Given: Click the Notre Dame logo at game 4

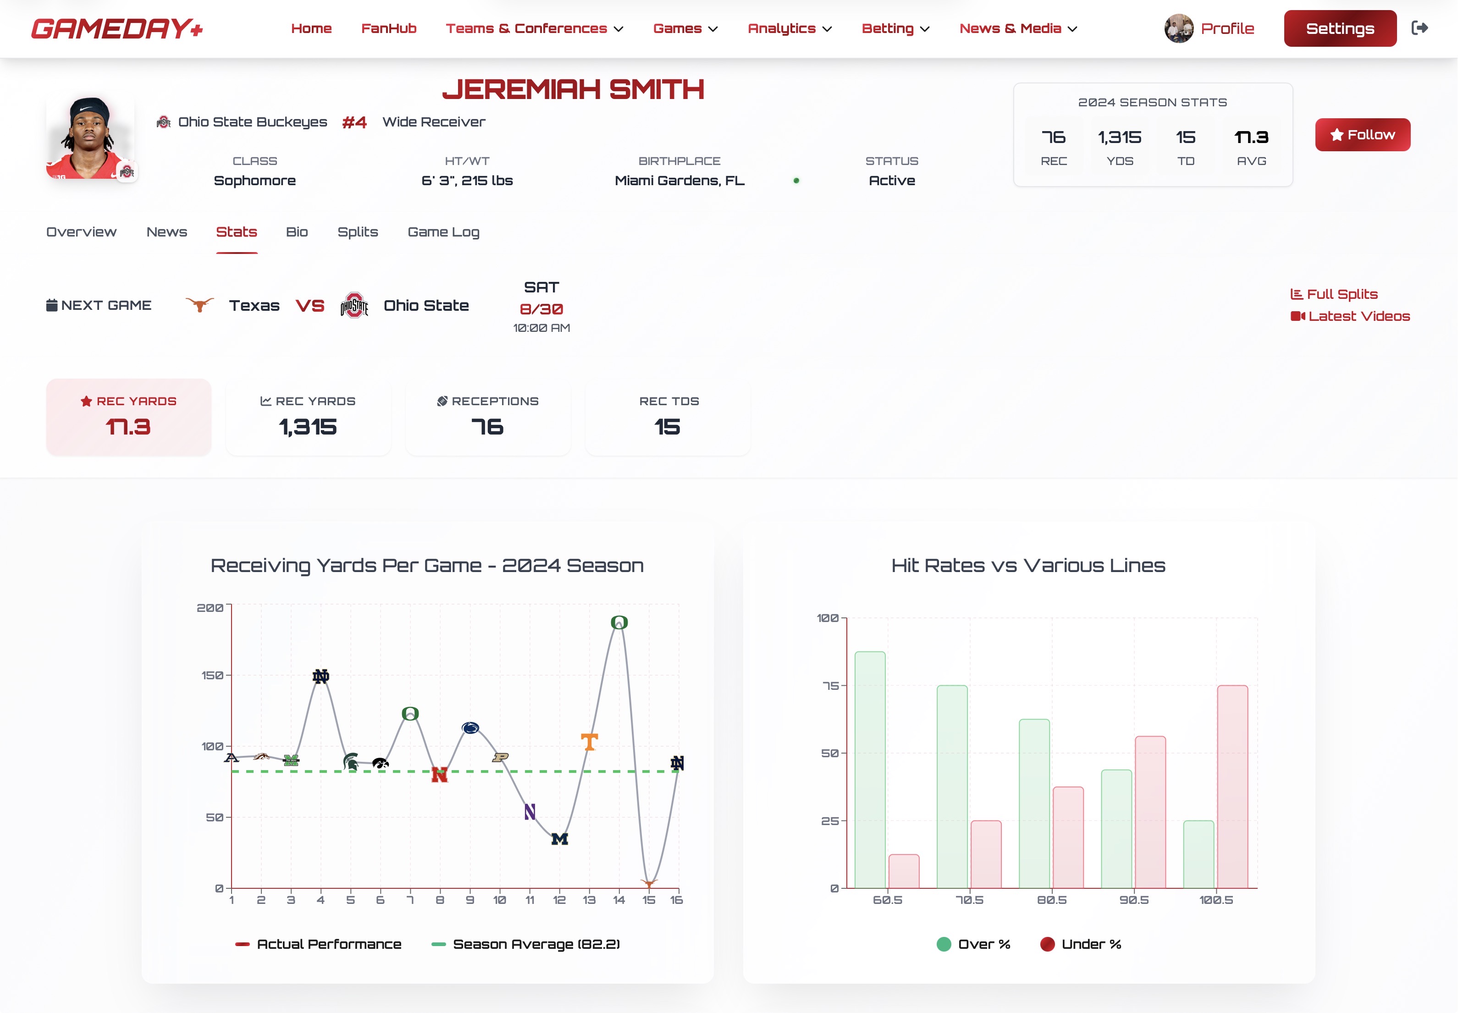Looking at the screenshot, I should 320,677.
